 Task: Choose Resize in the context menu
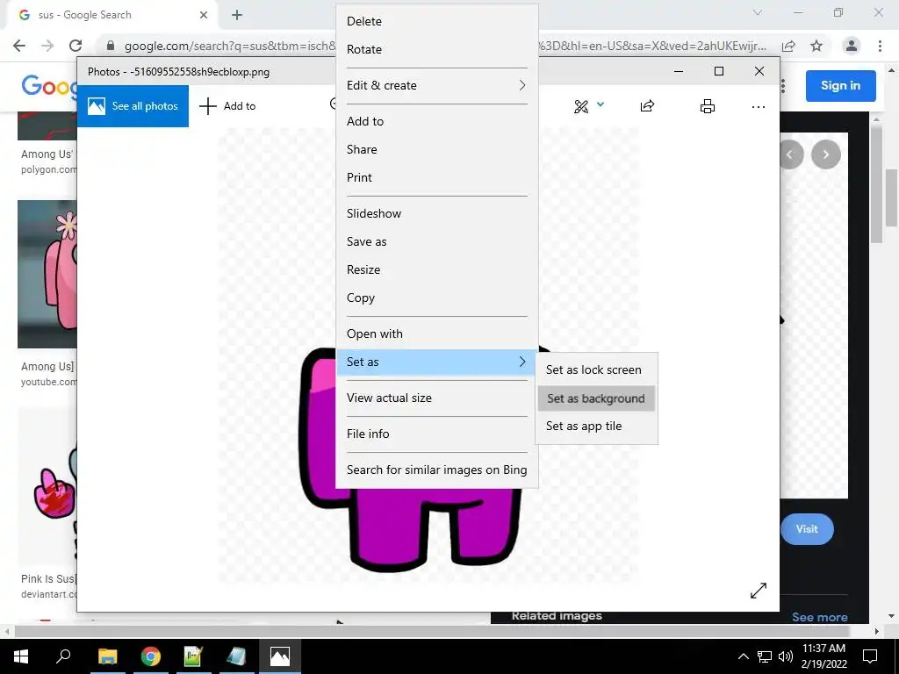click(x=437, y=270)
